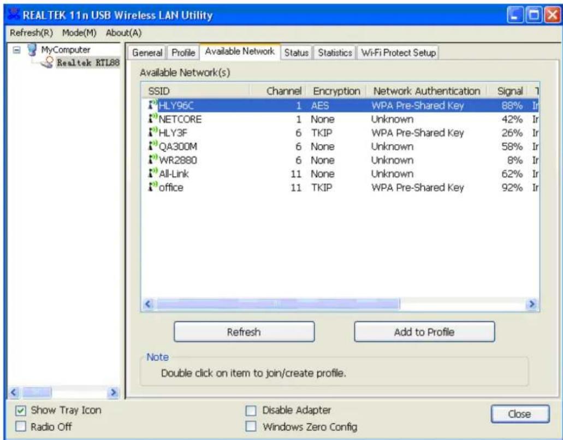563x440 pixels.
Task: Click the Refresh button below the list
Action: pos(244,331)
